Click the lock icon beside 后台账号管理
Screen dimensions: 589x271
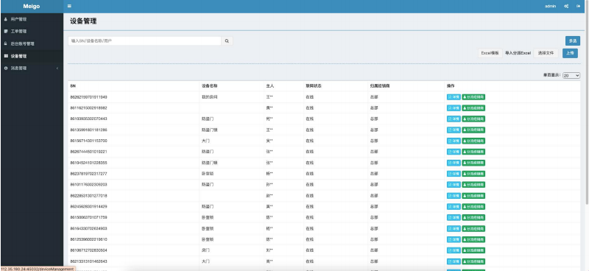(x=6, y=43)
